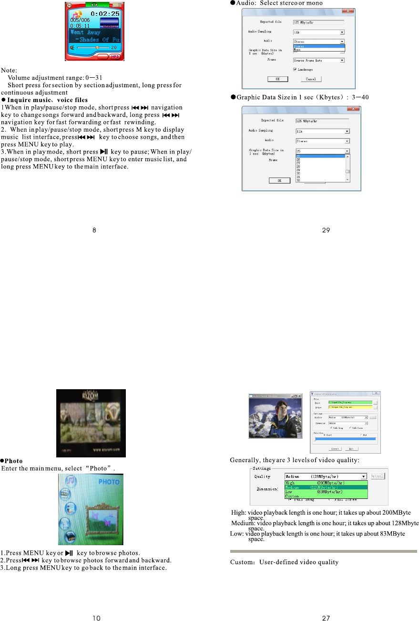Viewport: 419px width, 621px height.
Task: Click Expected file field in Stereo/Mono dialog
Action: [318, 22]
